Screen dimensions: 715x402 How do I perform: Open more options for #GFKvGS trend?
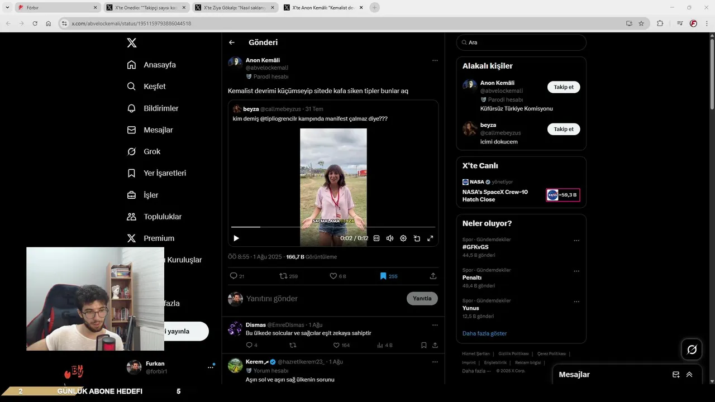(x=576, y=241)
